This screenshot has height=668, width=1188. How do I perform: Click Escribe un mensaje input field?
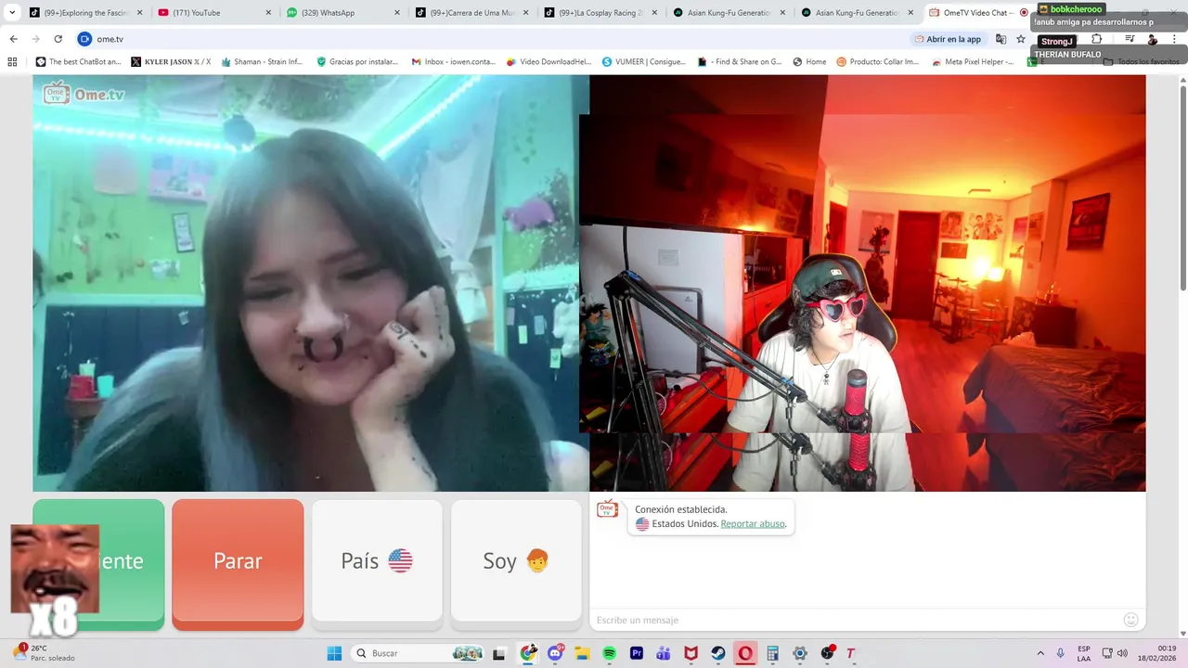pyautogui.click(x=854, y=620)
